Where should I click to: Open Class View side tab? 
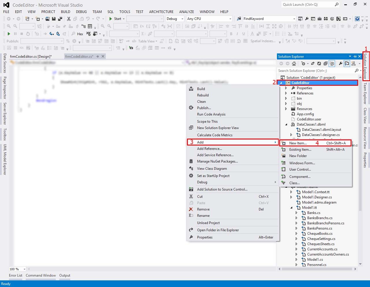click(x=365, y=115)
